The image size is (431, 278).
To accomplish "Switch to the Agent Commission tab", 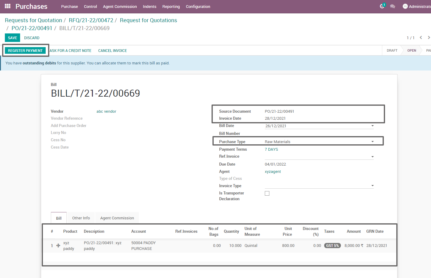I will (117, 218).
